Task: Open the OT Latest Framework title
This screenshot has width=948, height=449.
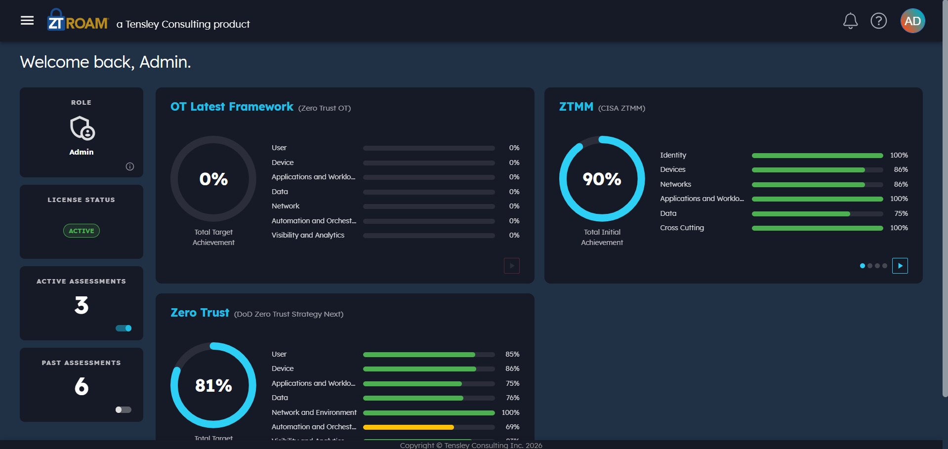Action: tap(232, 107)
